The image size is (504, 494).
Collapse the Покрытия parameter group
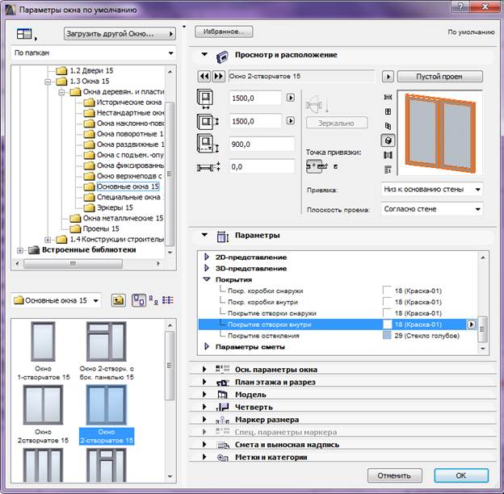point(207,279)
